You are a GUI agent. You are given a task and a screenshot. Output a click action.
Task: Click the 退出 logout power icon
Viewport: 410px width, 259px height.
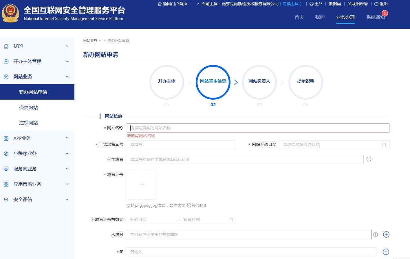(376, 4)
